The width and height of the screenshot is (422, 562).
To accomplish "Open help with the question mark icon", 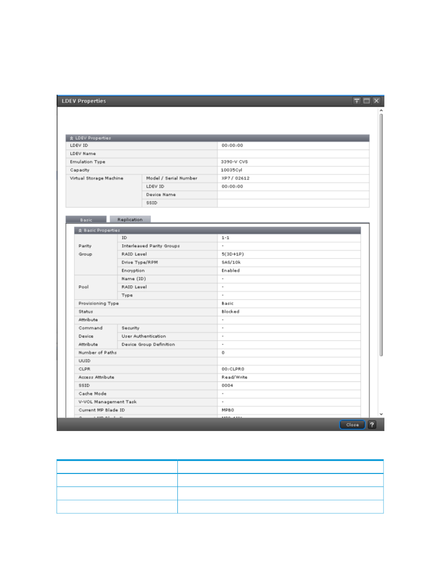I will tap(372, 425).
